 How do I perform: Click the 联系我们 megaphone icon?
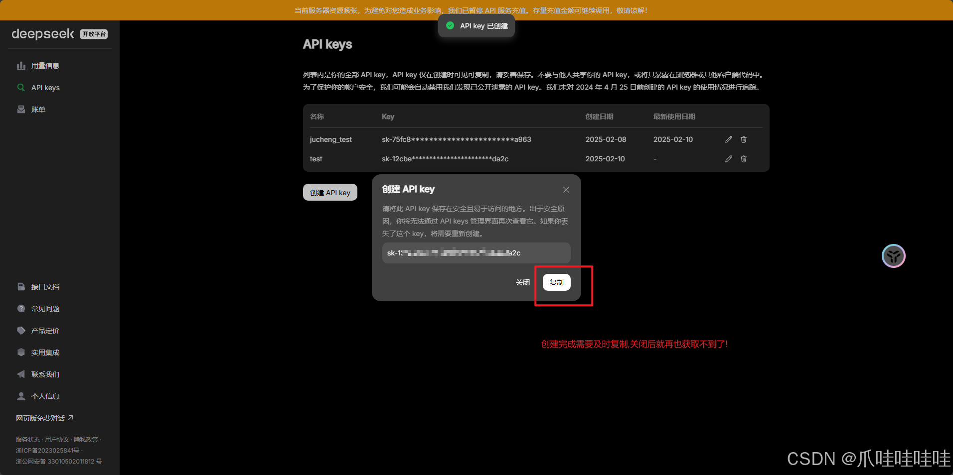(21, 374)
